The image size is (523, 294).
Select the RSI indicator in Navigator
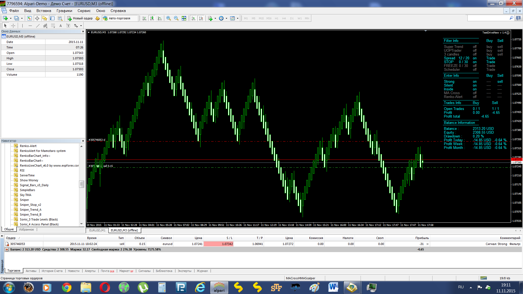pos(22,170)
